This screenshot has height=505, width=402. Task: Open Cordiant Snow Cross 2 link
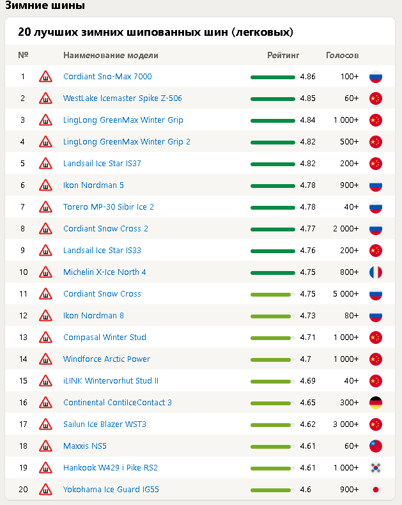[105, 229]
